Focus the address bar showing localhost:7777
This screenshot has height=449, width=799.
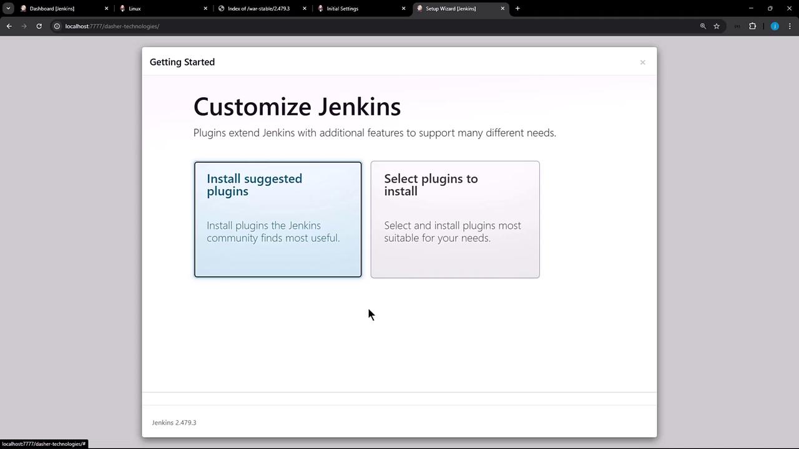tap(375, 26)
